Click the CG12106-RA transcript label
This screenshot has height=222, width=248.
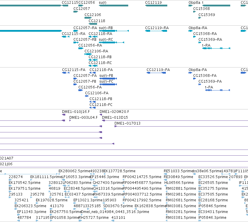96,51
